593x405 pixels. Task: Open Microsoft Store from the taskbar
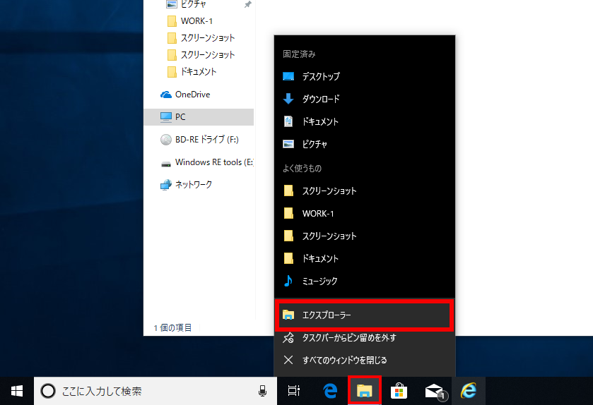[399, 391]
